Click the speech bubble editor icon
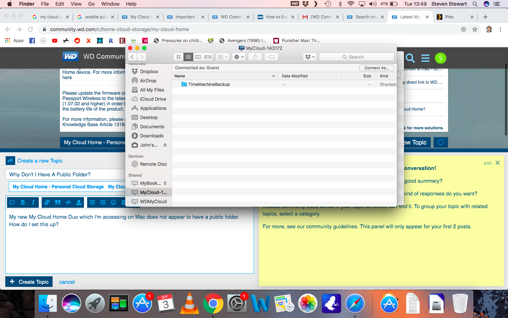Screen dimensions: 508x318 tap(12, 202)
